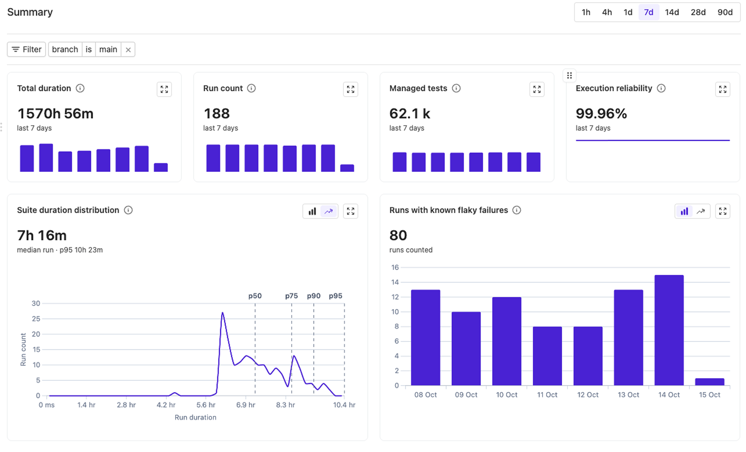The image size is (746, 452).
Task: Show info for Managed tests
Action: pyautogui.click(x=456, y=88)
